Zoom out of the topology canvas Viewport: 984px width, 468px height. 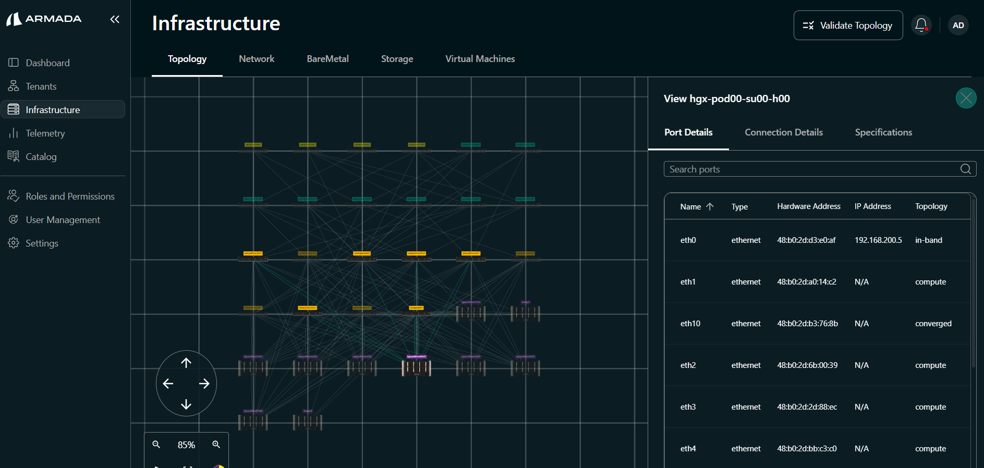(156, 445)
